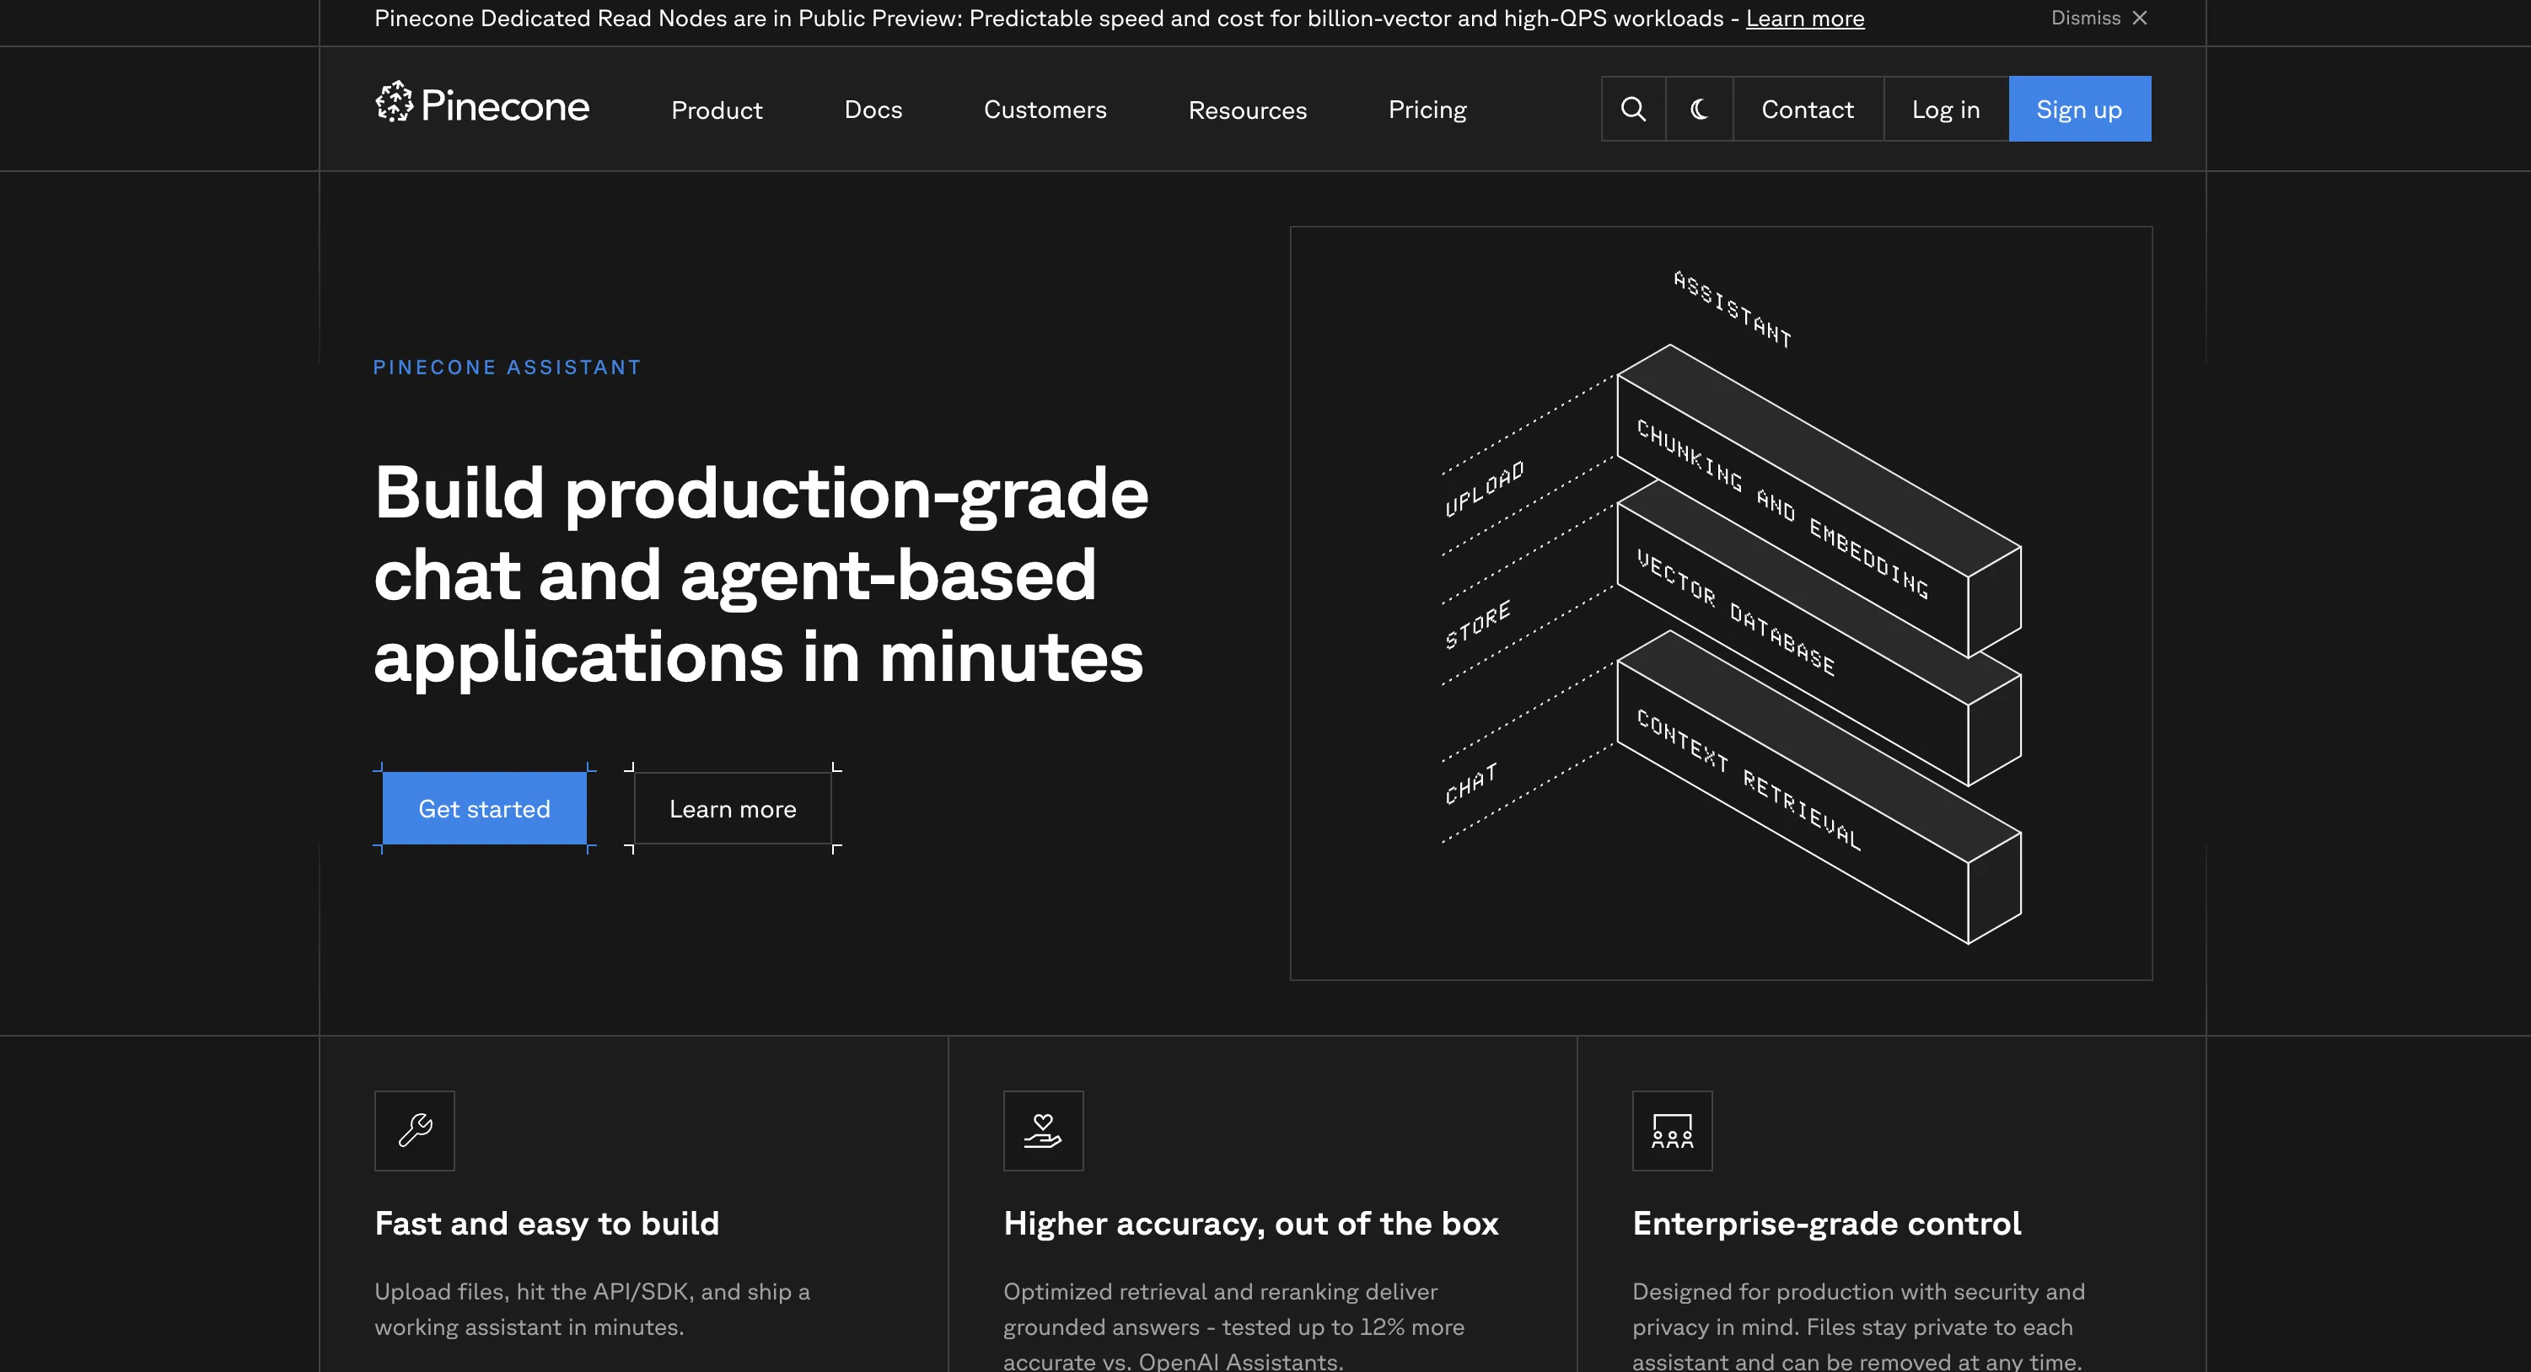Click the PINECONE ASSISTANT label
This screenshot has height=1372, width=2531.
[x=507, y=367]
